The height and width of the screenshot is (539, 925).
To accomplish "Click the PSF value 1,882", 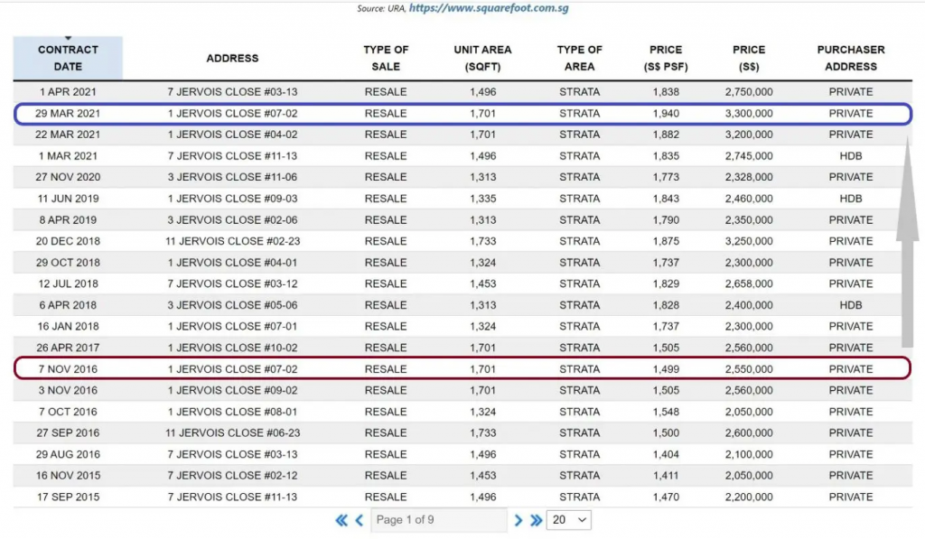I will pos(666,135).
